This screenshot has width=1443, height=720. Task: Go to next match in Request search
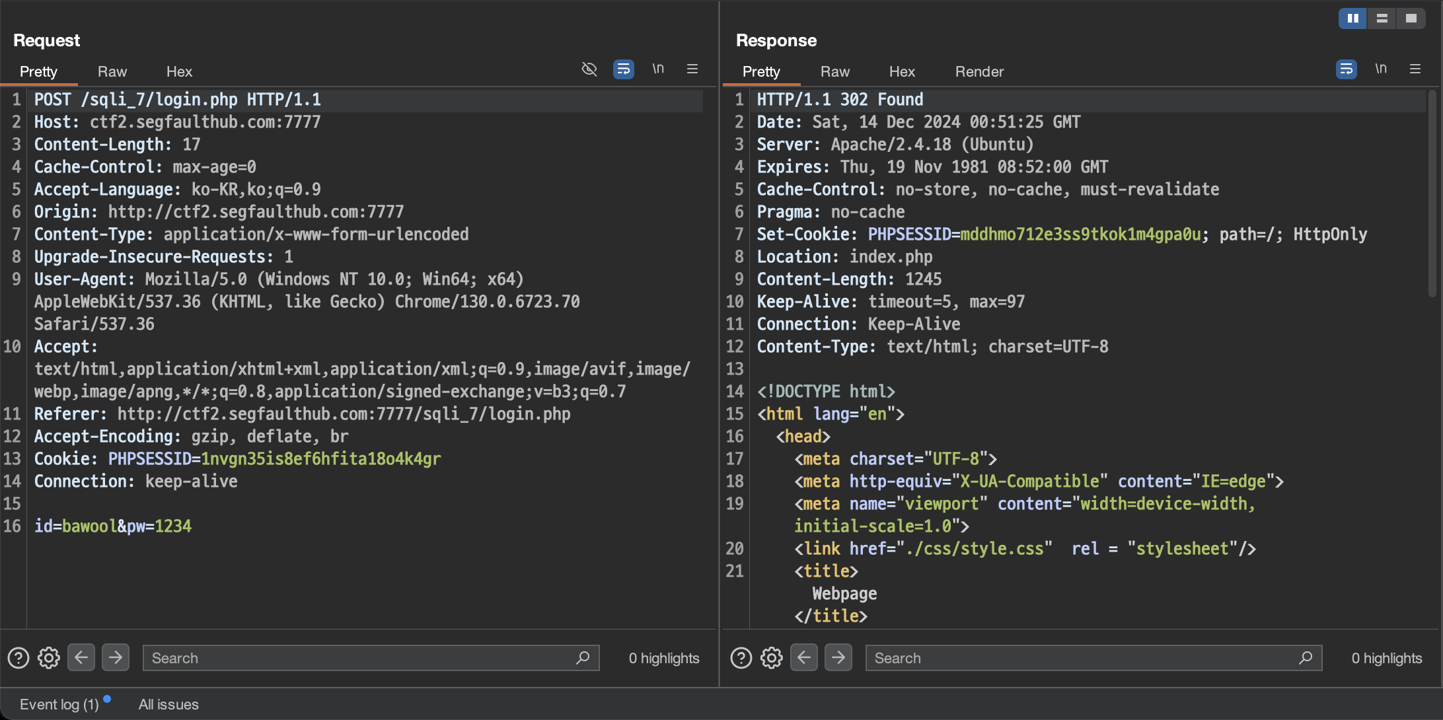pyautogui.click(x=116, y=657)
